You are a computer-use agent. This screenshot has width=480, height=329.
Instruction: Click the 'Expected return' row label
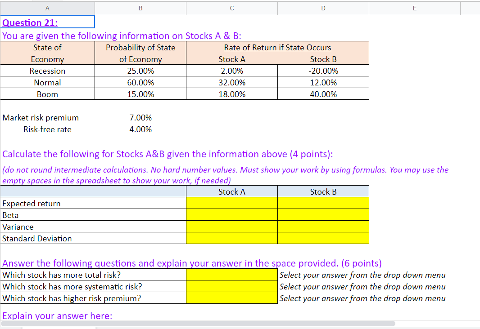click(93, 203)
